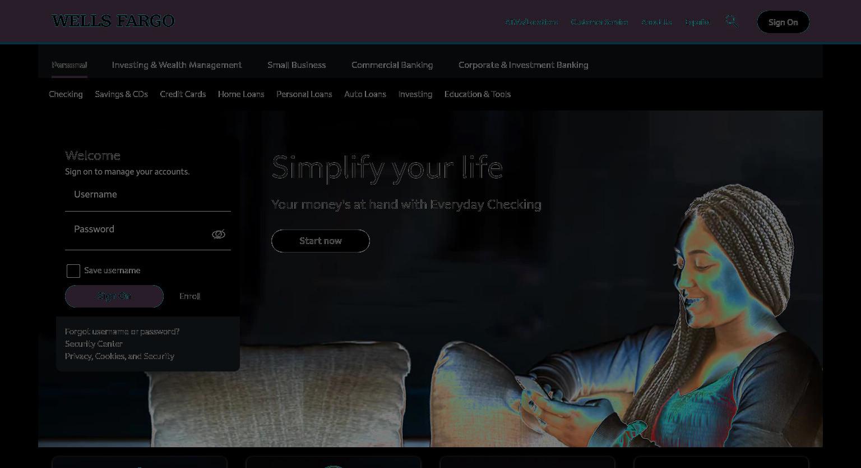Viewport: 861px width, 468px height.
Task: Select Corporate & Investment Banking tab
Action: coord(524,65)
